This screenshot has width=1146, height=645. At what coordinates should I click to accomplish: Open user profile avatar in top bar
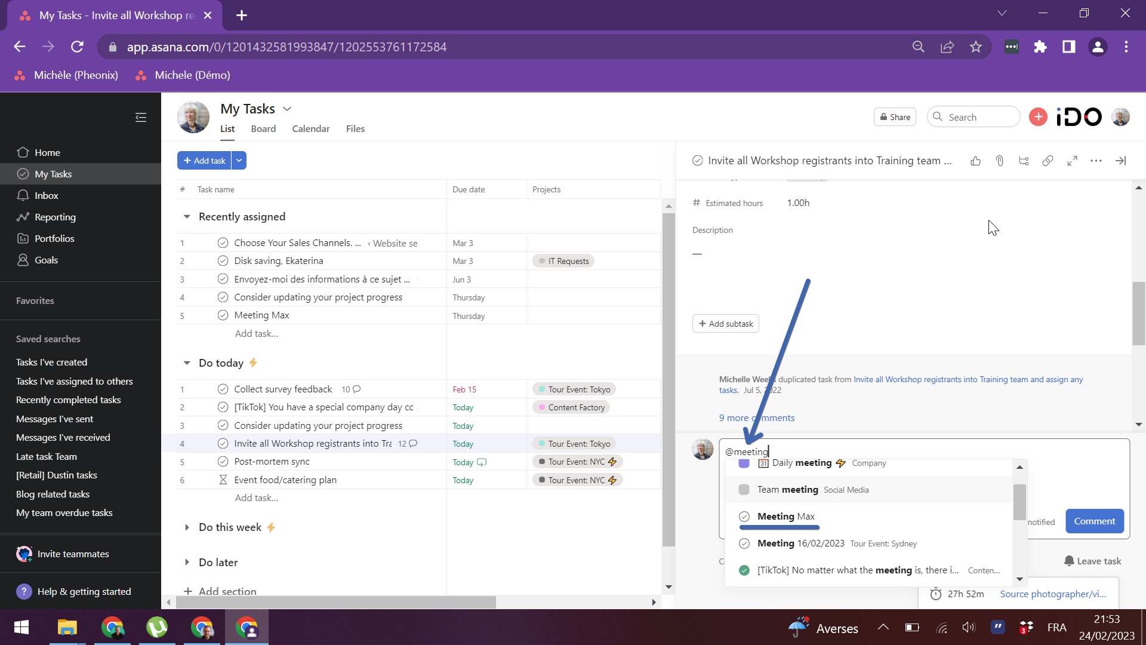(1120, 116)
